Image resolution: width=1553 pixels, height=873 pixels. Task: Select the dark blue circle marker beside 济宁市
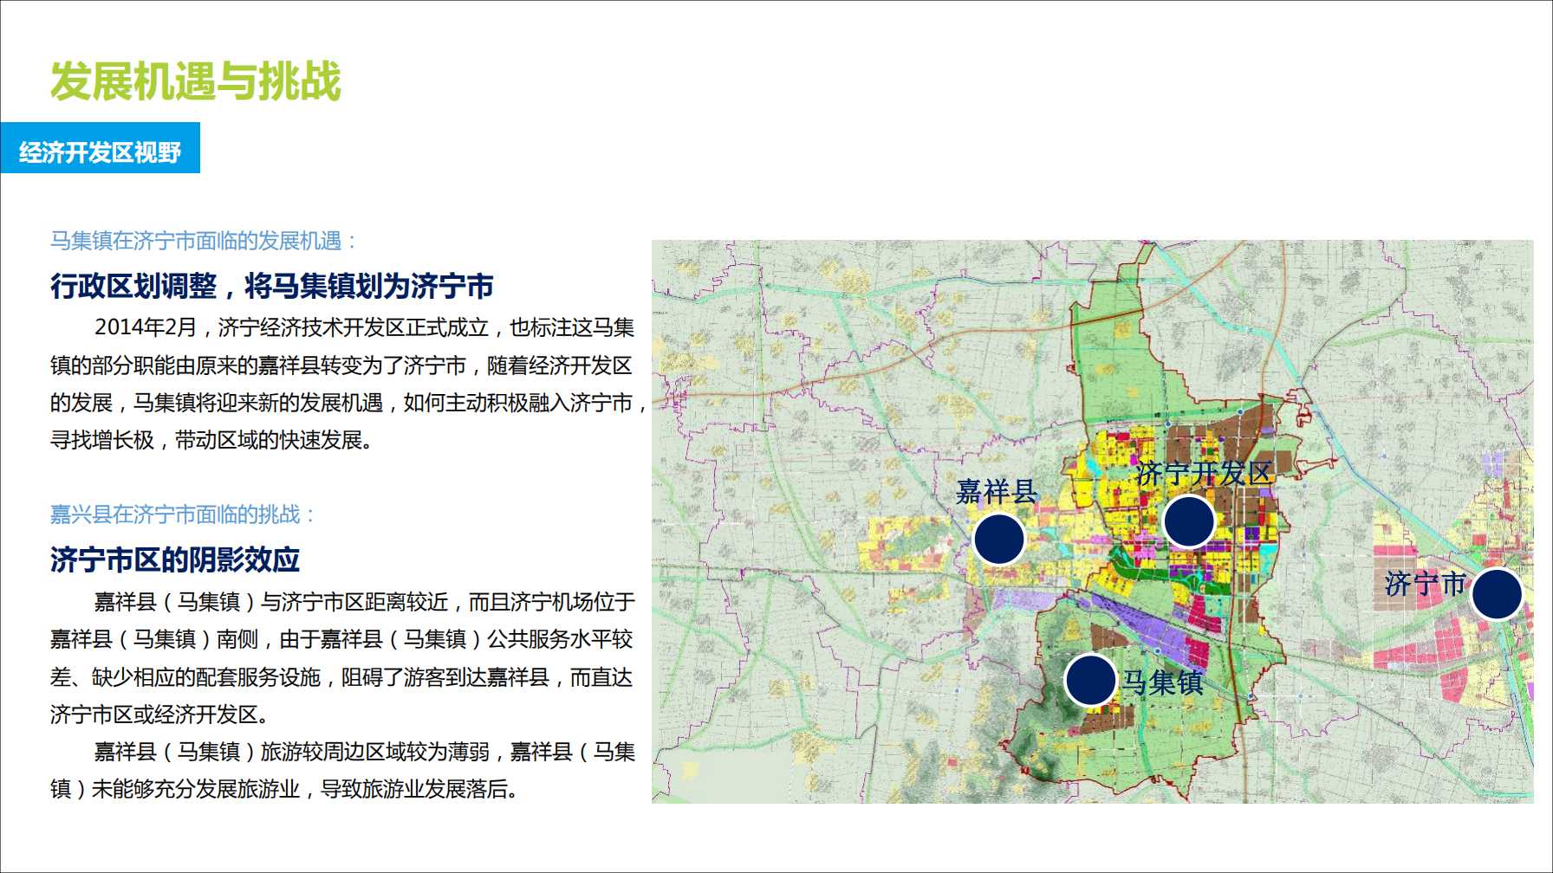[x=1497, y=594]
